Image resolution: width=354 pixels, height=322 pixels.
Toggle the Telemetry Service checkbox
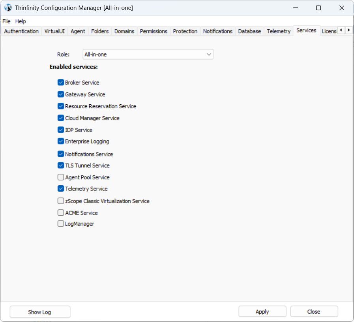click(60, 188)
